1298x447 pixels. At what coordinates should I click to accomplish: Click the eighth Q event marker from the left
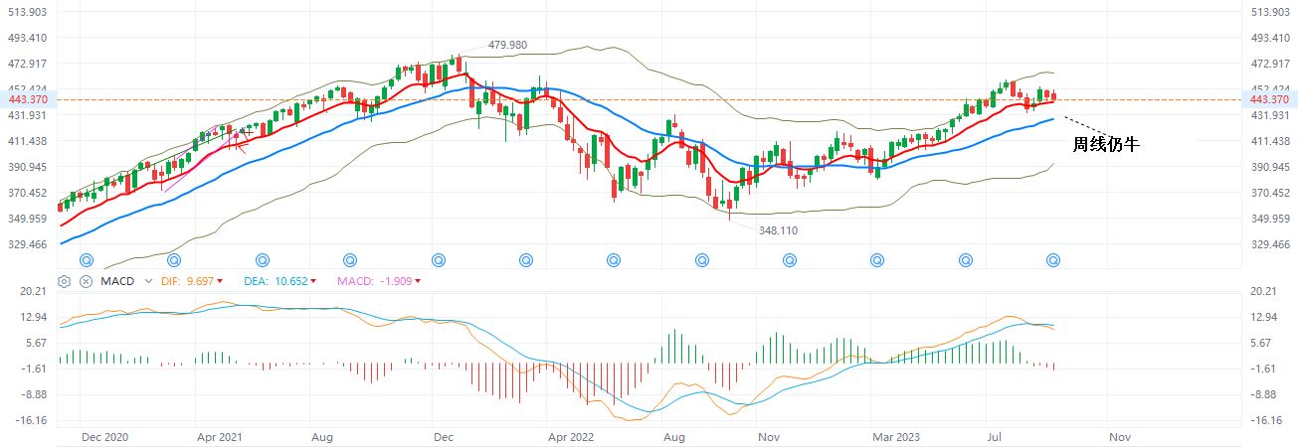[701, 260]
